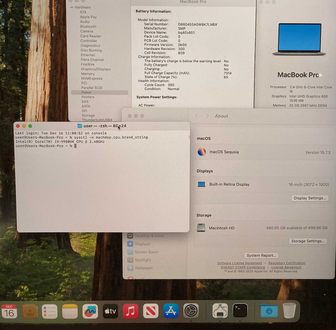Select FireWire in System Information sidebar
This screenshot has height=330, width=336.
click(88, 64)
